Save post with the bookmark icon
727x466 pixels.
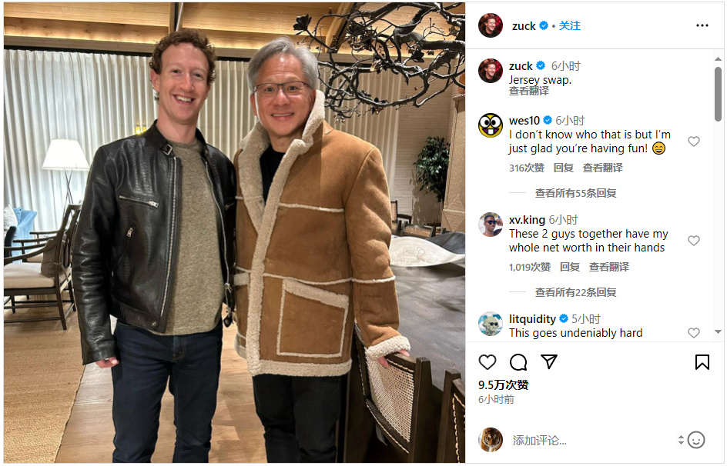[x=702, y=362]
